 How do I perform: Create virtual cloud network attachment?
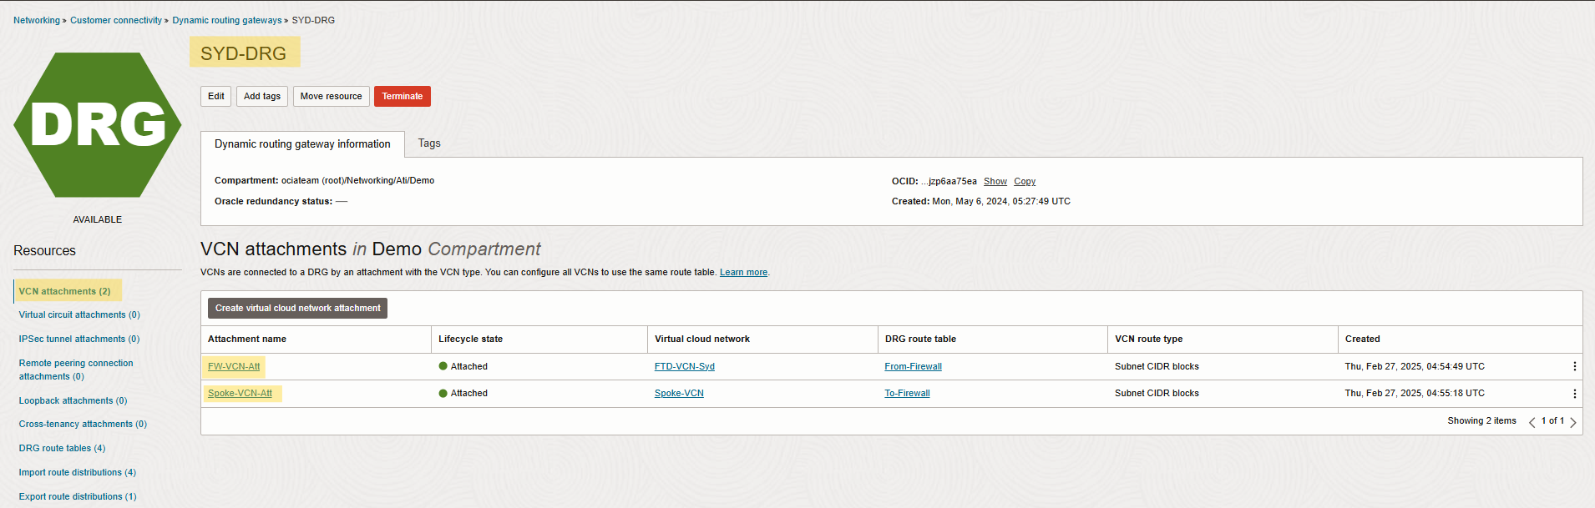[x=297, y=309]
